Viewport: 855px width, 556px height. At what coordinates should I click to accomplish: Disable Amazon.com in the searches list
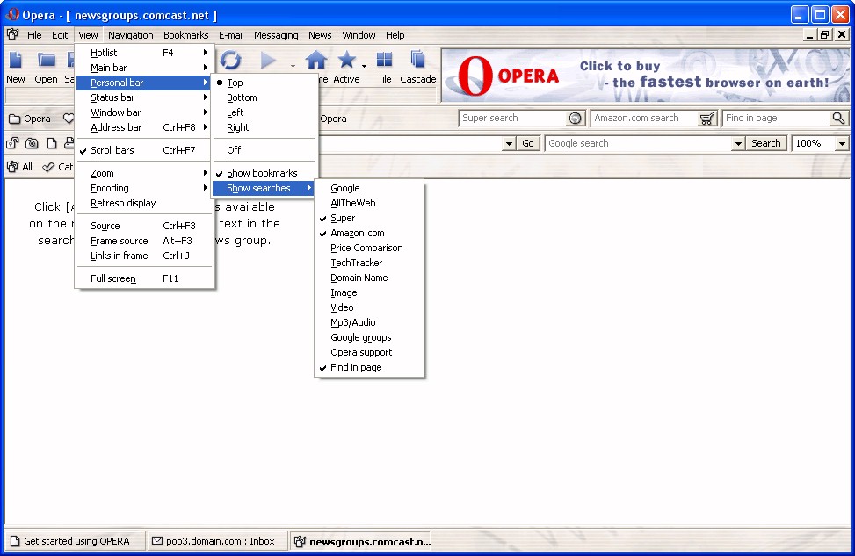pos(357,233)
